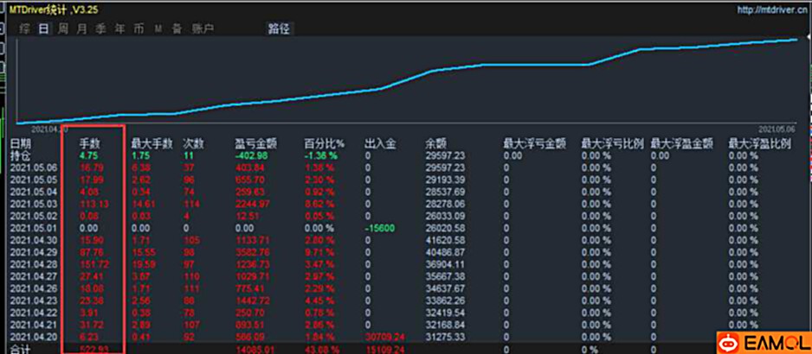This screenshot has height=354, width=812.
Task: Open the 综 (summary) tab
Action: click(25, 28)
